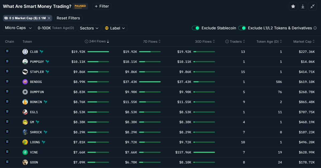This screenshot has width=321, height=168.
Task: Click CLUB's green 24H flow bar
Action: [99, 52]
